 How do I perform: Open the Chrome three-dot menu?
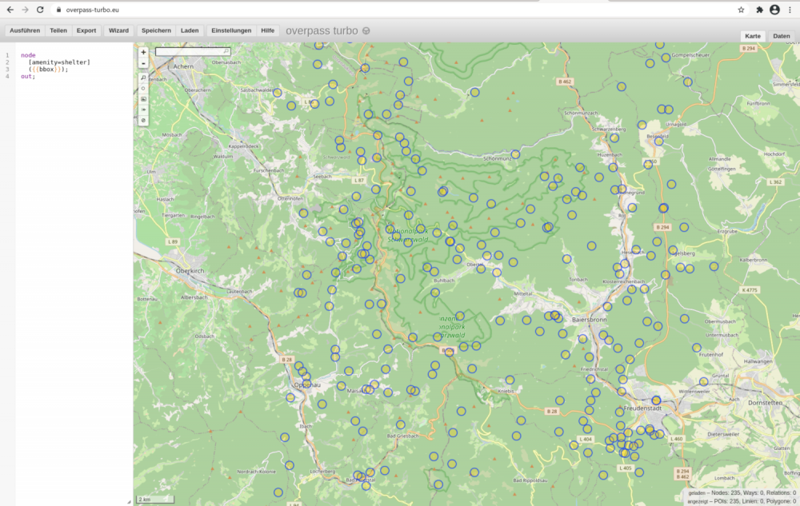(790, 10)
